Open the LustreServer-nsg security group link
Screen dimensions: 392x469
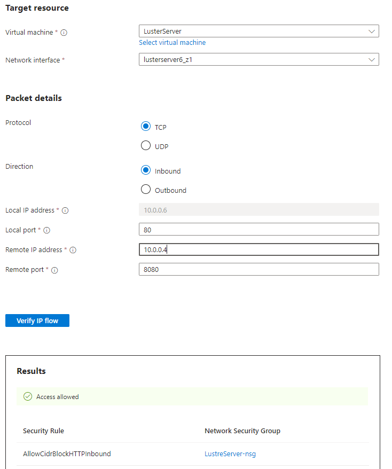click(x=231, y=454)
